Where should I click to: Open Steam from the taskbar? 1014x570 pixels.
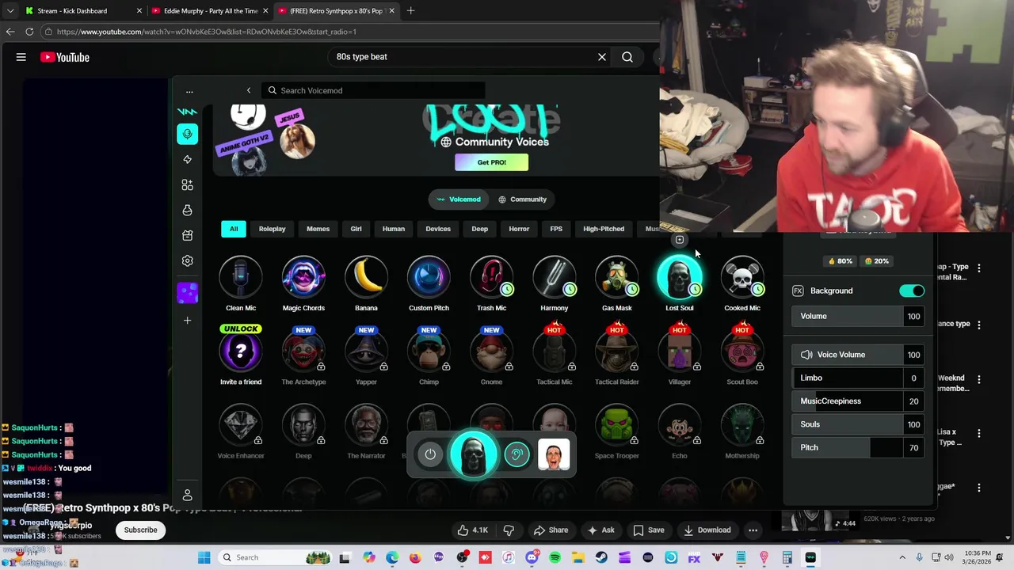point(601,558)
